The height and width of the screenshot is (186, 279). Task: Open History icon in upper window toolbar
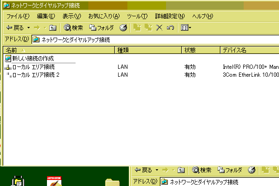(x=123, y=28)
